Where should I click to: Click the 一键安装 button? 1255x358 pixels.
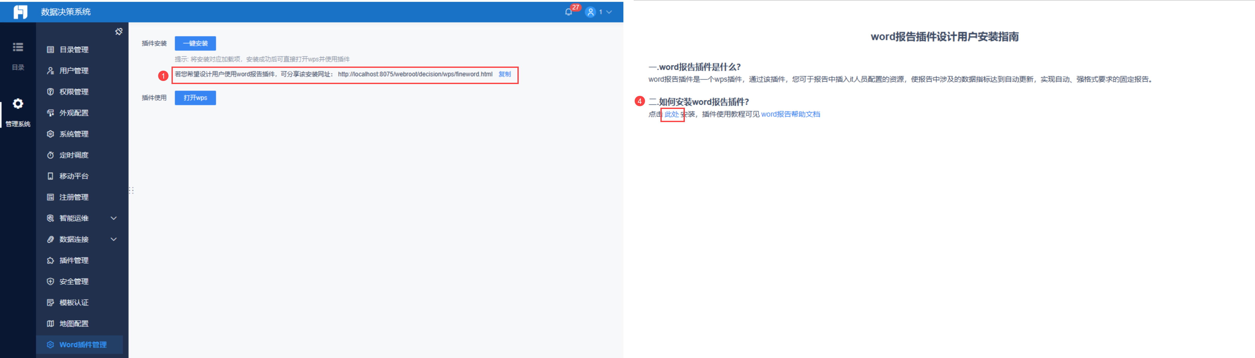tap(195, 43)
